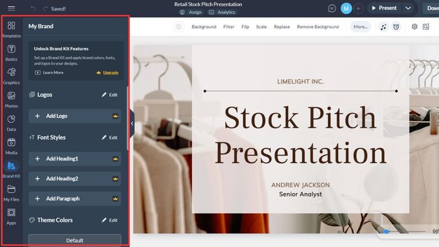Click Learn More in Brand Kit box

[x=50, y=73]
